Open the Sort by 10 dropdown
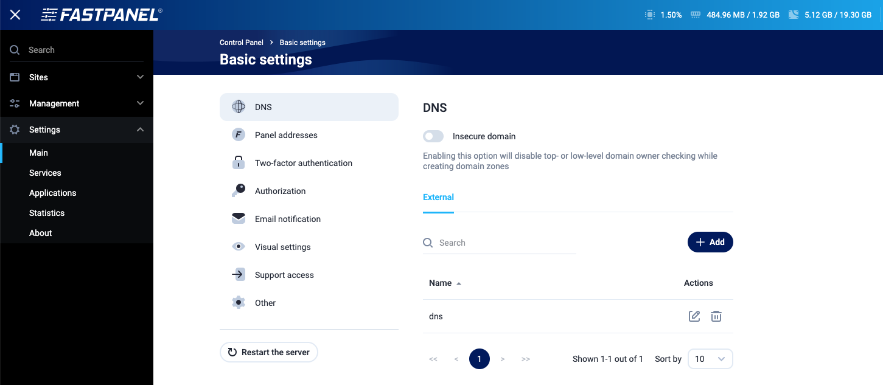This screenshot has width=883, height=385. click(710, 359)
